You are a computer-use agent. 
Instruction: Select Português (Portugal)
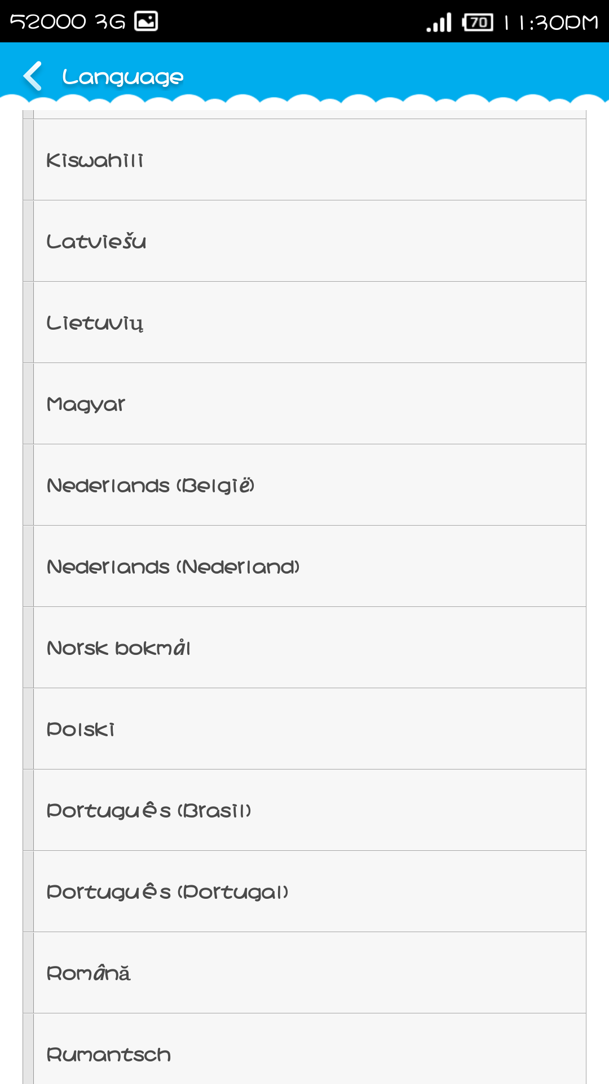(x=309, y=892)
